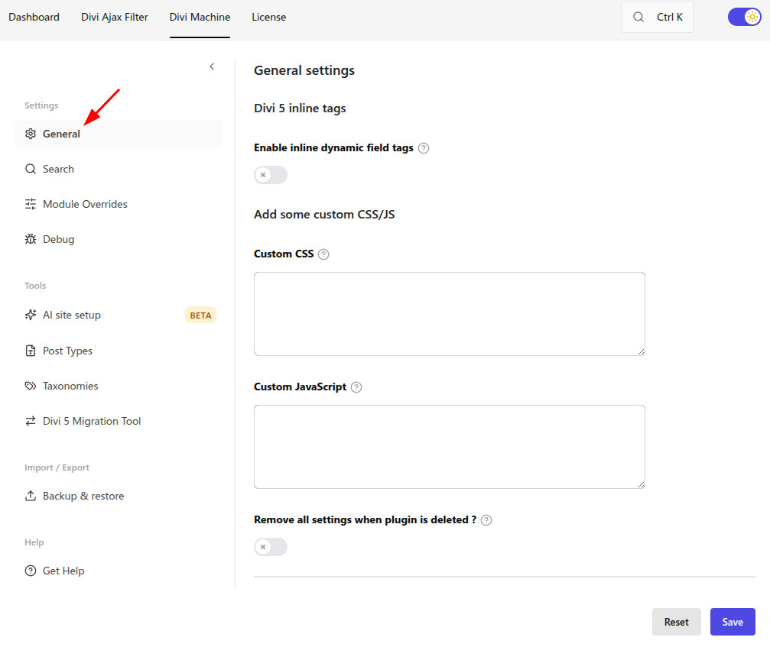Click the Import / Export section label
This screenshot has height=647, width=770.
(57, 467)
